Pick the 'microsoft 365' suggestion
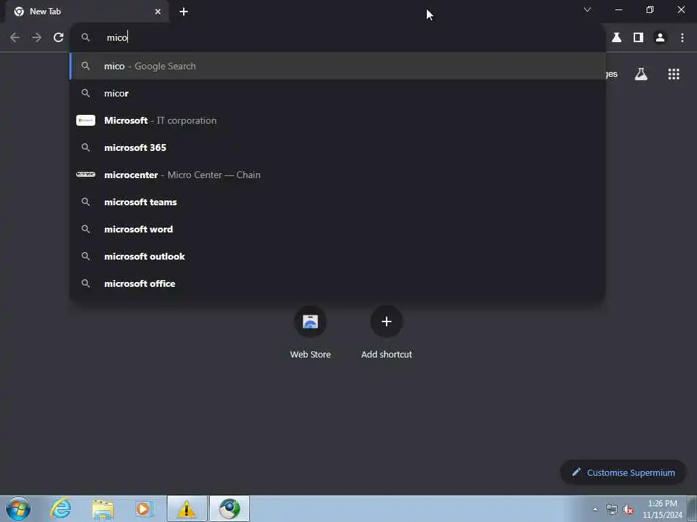697x522 pixels. click(x=338, y=147)
